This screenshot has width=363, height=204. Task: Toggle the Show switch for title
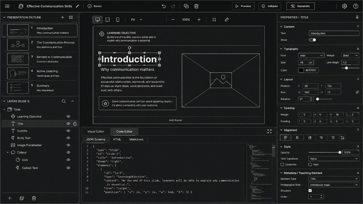click(312, 40)
